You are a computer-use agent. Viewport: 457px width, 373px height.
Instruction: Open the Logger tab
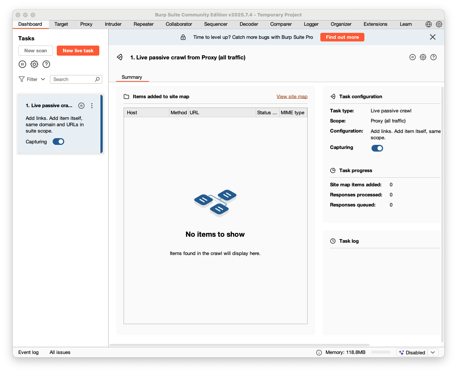click(x=311, y=24)
